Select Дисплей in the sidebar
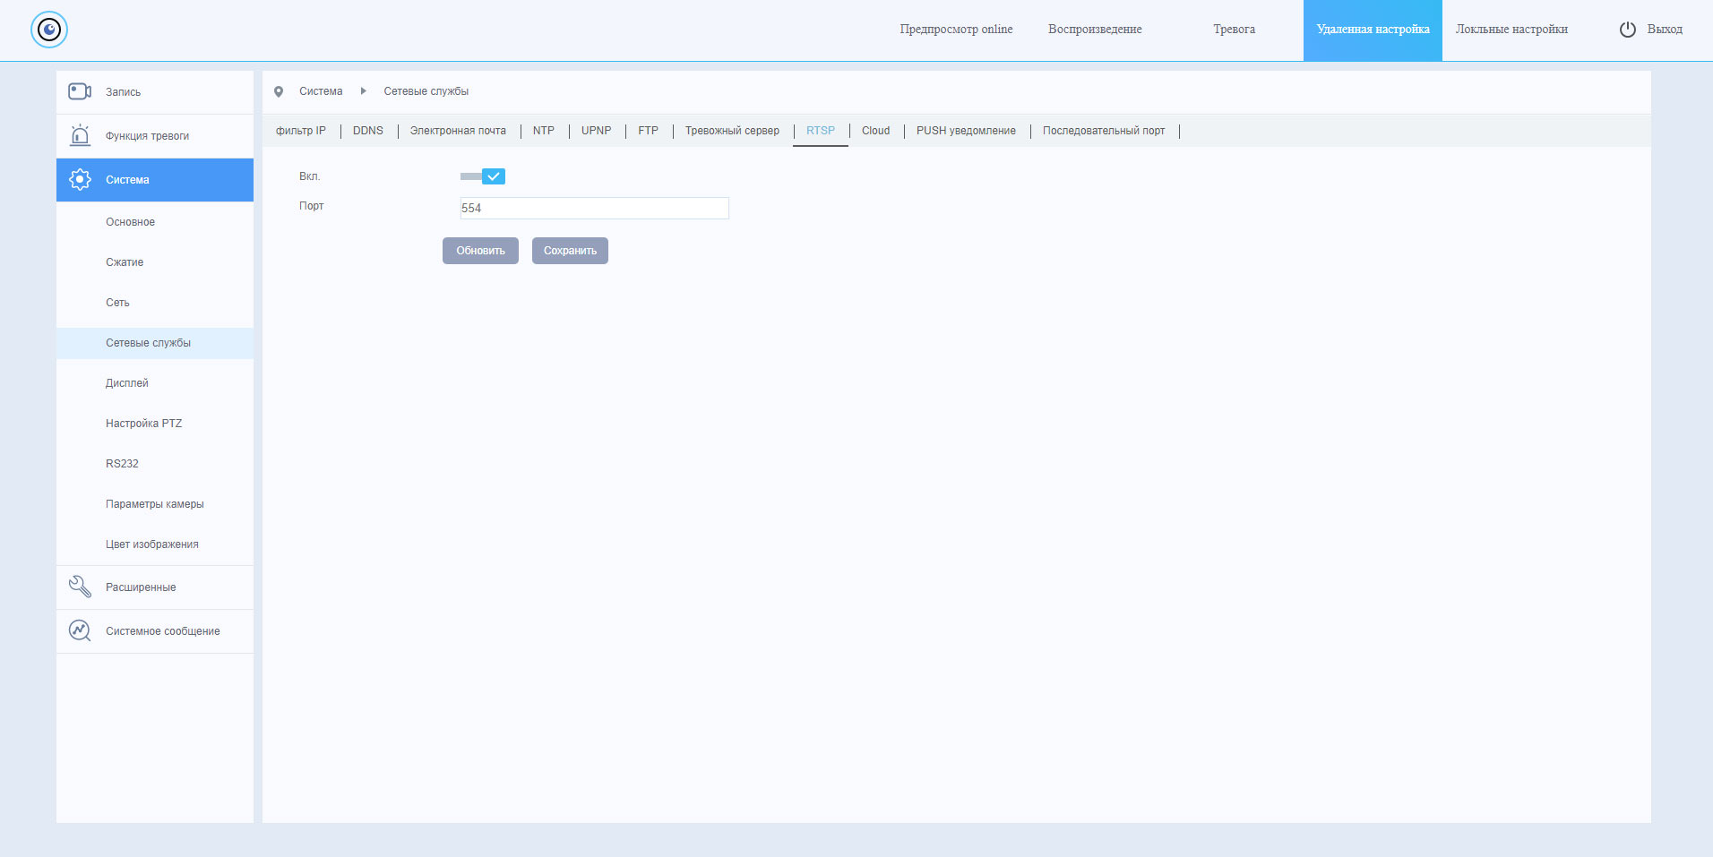Screen dimensions: 1713x857 click(x=155, y=383)
